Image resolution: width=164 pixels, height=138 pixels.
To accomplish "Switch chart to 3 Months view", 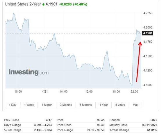I will [66, 105].
